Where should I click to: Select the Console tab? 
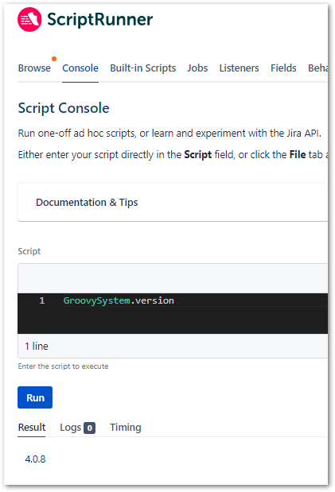80,68
